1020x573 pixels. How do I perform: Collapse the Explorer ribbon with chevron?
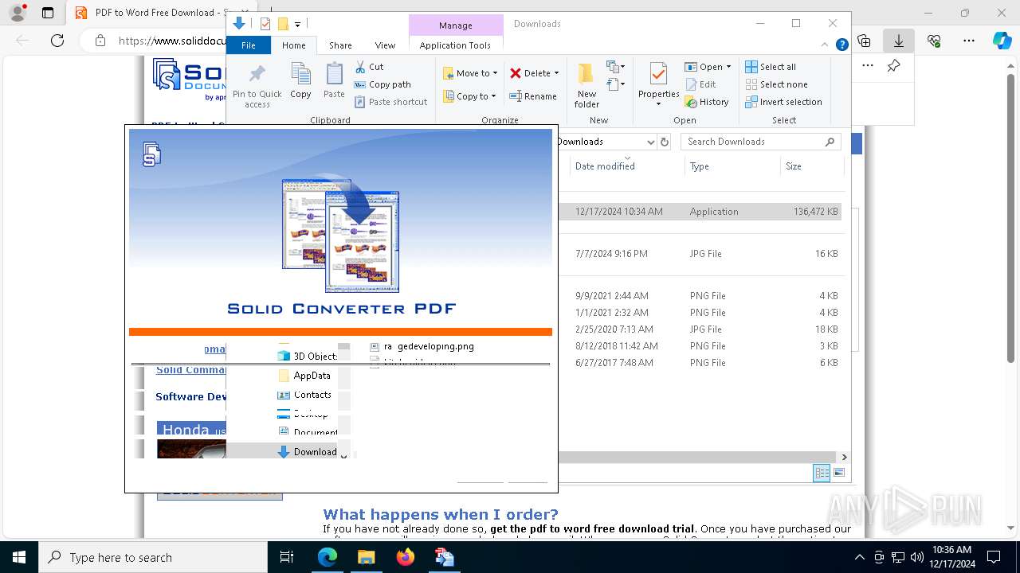[x=826, y=45]
